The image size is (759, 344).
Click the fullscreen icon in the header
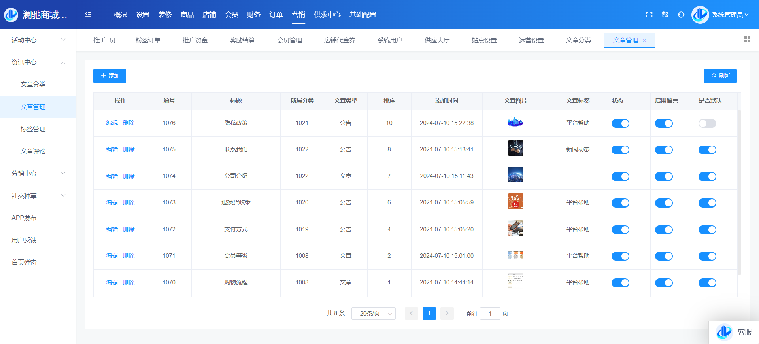(649, 15)
